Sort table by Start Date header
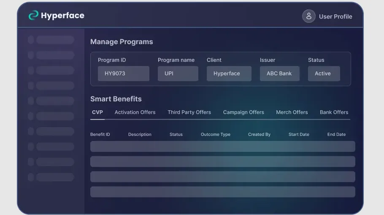This screenshot has height=215, width=384. coord(299,135)
